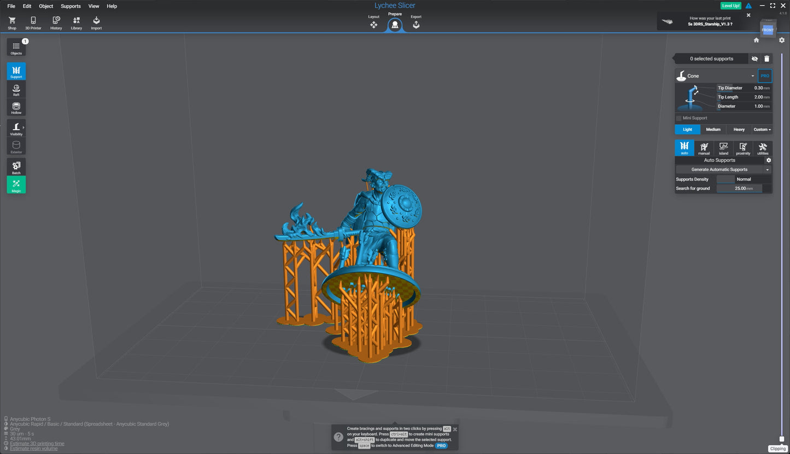Click Estimate 3D printing time link

point(37,444)
